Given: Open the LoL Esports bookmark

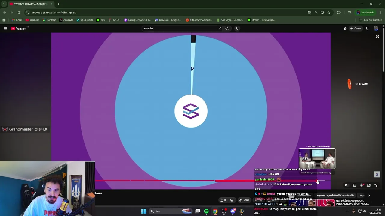Looking at the screenshot, I should pos(85,20).
